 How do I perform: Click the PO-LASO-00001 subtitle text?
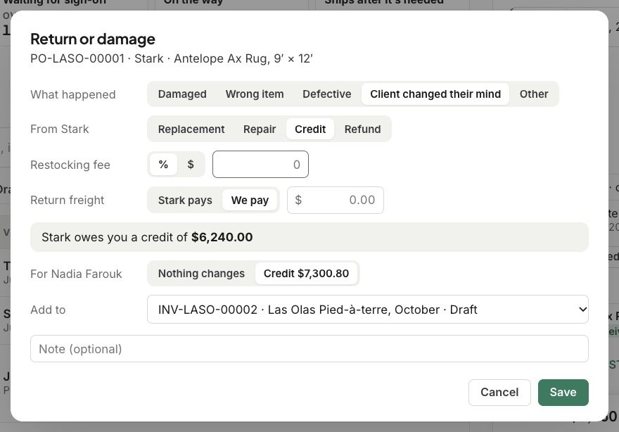(x=172, y=58)
